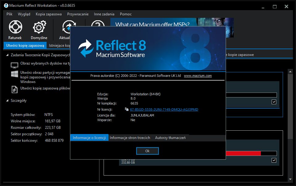This screenshot has height=186, width=296.
Task: Click the build number 6635
Action: [134, 103]
